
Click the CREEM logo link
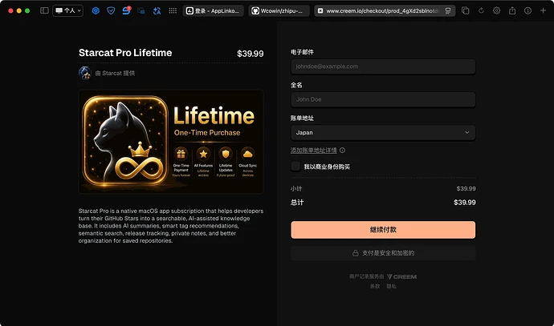click(x=402, y=276)
